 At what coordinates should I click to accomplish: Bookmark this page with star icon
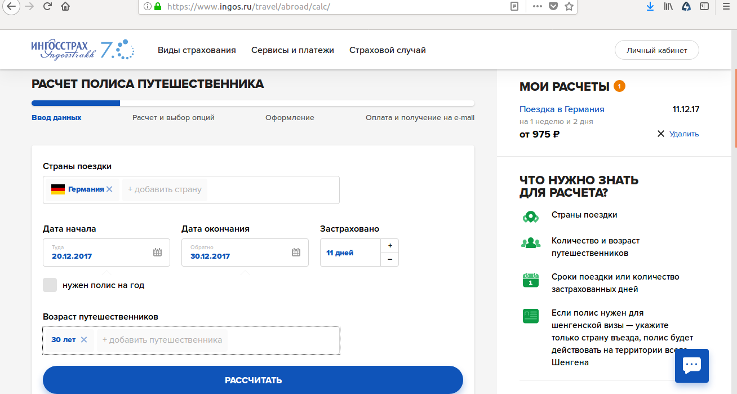(x=569, y=7)
